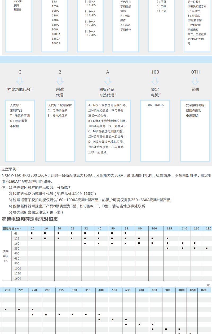Click the 1600 column header in the lower table
Image resolution: width=212 pixels, height=334 pixels.
pyautogui.click(x=204, y=290)
